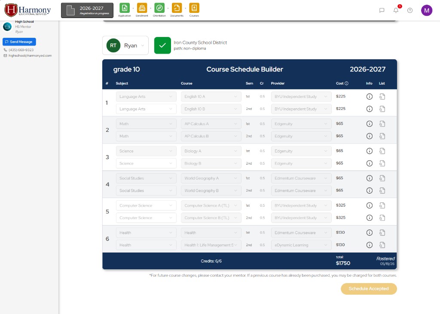Screen dimensions: 440x314
Task: Open Edgenuity provider dropdown for Biology A
Action: [x=301, y=151]
